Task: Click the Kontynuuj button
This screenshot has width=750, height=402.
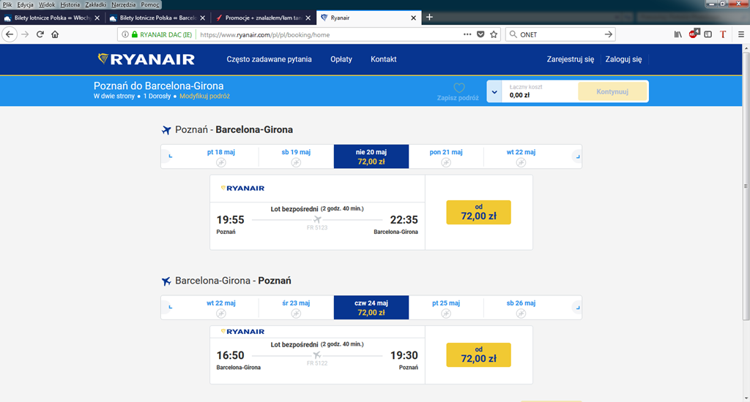Action: tap(612, 91)
